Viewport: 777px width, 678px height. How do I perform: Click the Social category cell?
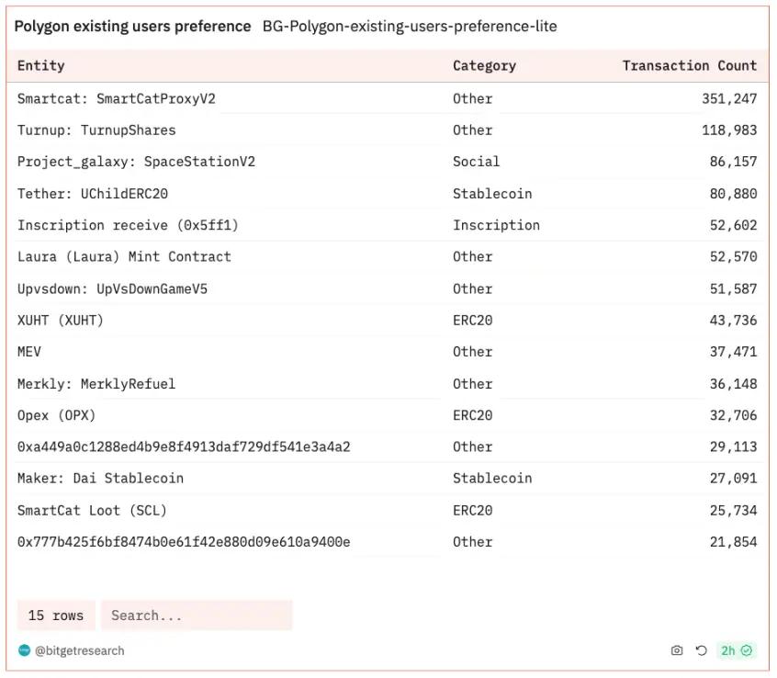tap(476, 162)
